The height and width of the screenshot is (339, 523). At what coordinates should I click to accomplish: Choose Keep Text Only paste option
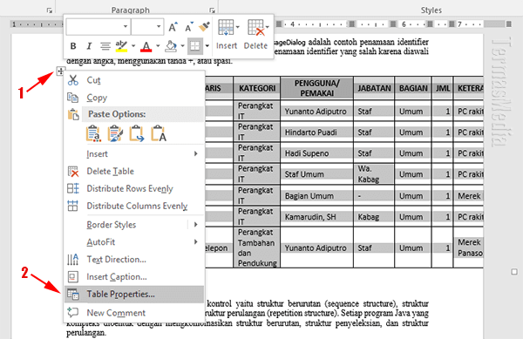coord(159,133)
